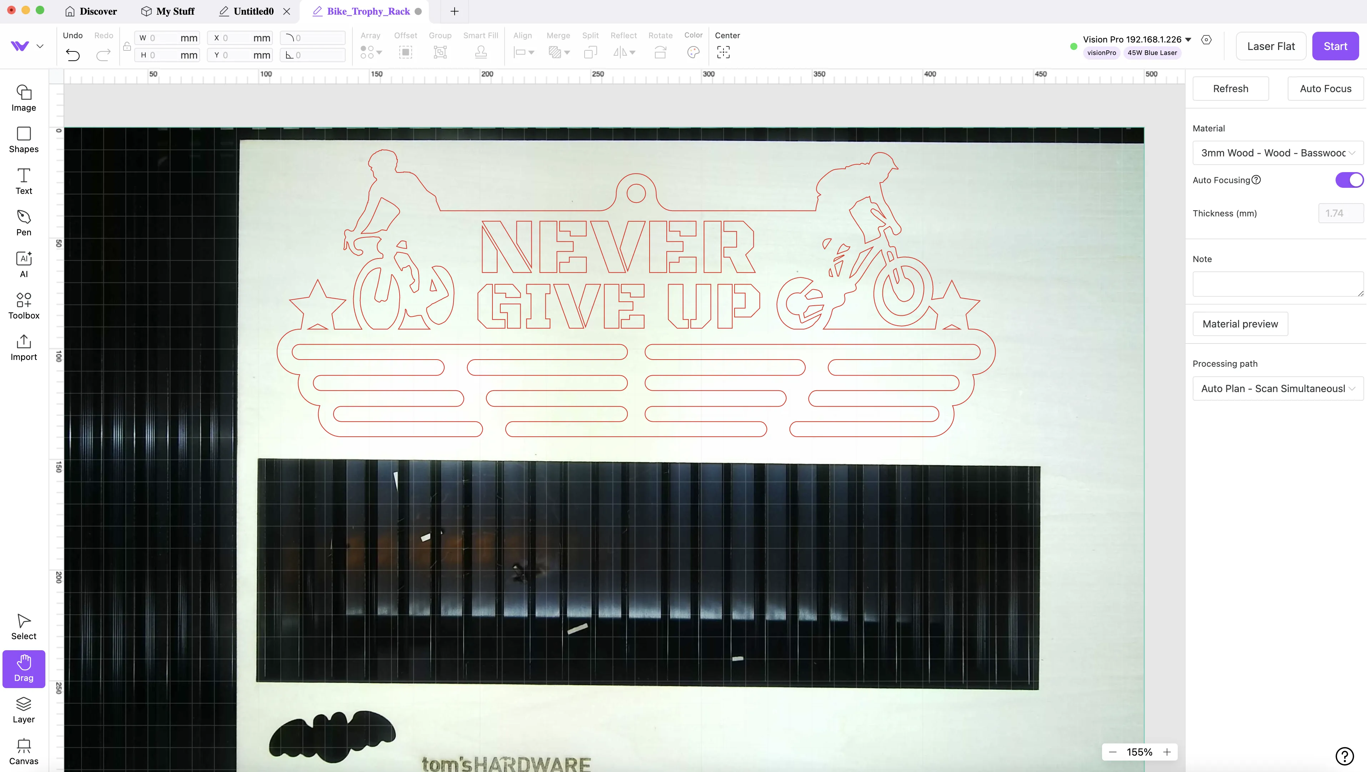
Task: Click the Material preview button
Action: 1240,324
